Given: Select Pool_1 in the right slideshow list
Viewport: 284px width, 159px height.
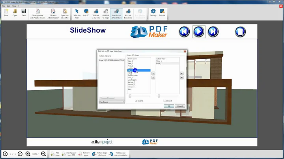Looking at the screenshot, I should click(x=159, y=63).
